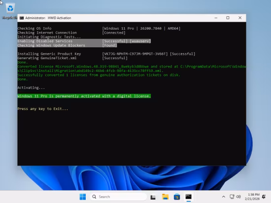Open Microsoft Store from the taskbar
The image size is (271, 203).
point(177,197)
